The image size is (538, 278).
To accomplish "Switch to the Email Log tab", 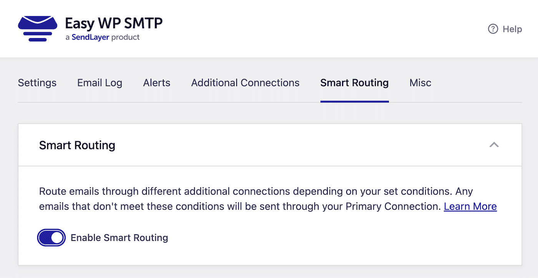I will pyautogui.click(x=99, y=83).
